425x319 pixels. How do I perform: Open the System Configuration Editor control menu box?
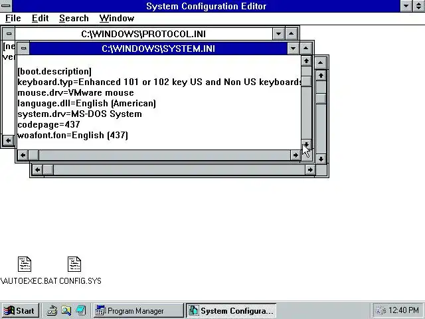tap(6, 6)
